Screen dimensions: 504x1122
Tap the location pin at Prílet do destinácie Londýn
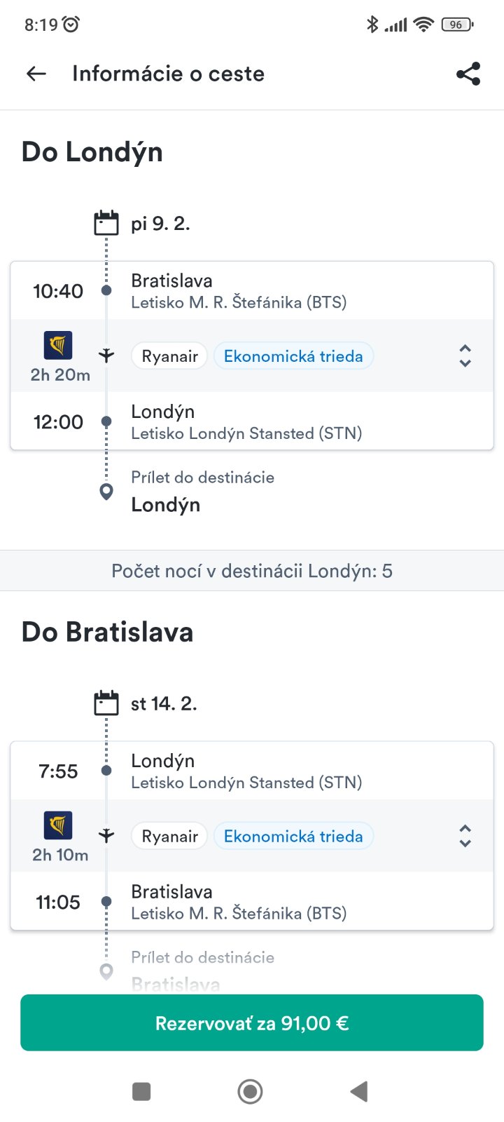pos(106,491)
